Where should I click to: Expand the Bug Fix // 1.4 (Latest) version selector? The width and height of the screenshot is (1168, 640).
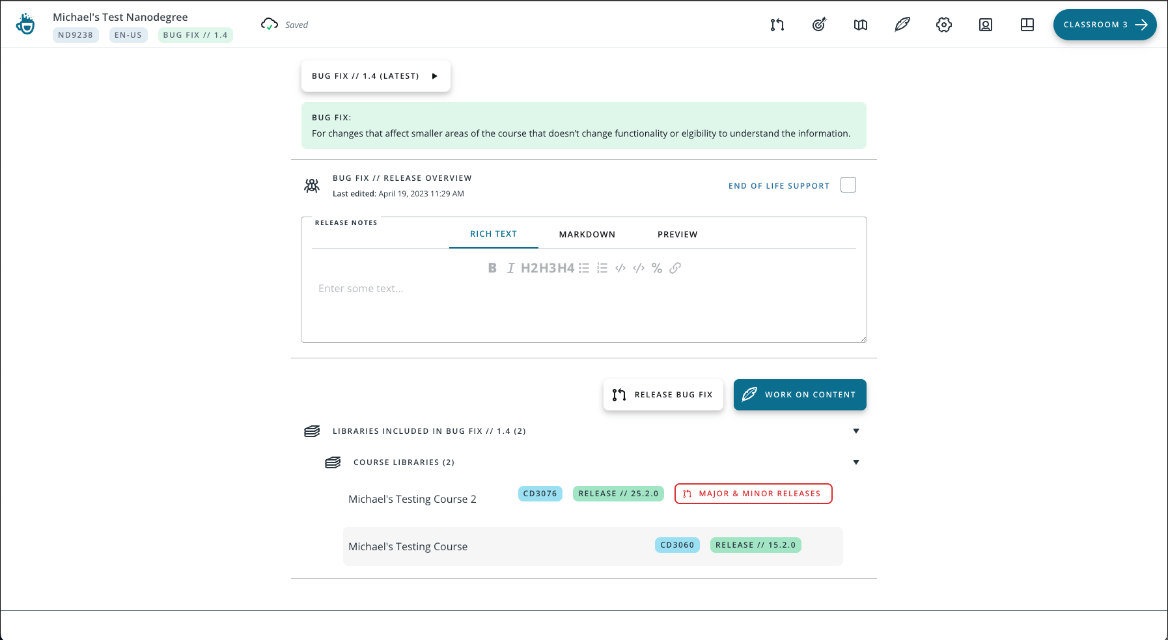(x=376, y=76)
